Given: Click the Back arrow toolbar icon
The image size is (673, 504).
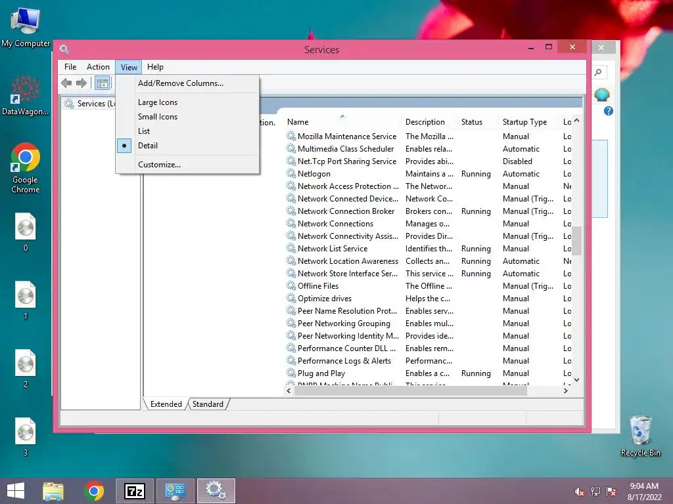Looking at the screenshot, I should (66, 83).
